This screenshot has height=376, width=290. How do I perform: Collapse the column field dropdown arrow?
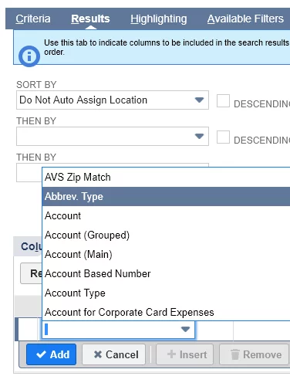tap(185, 329)
